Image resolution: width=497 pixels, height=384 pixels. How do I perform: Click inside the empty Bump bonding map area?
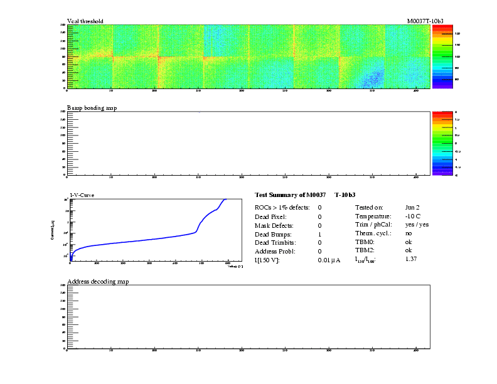point(248,143)
